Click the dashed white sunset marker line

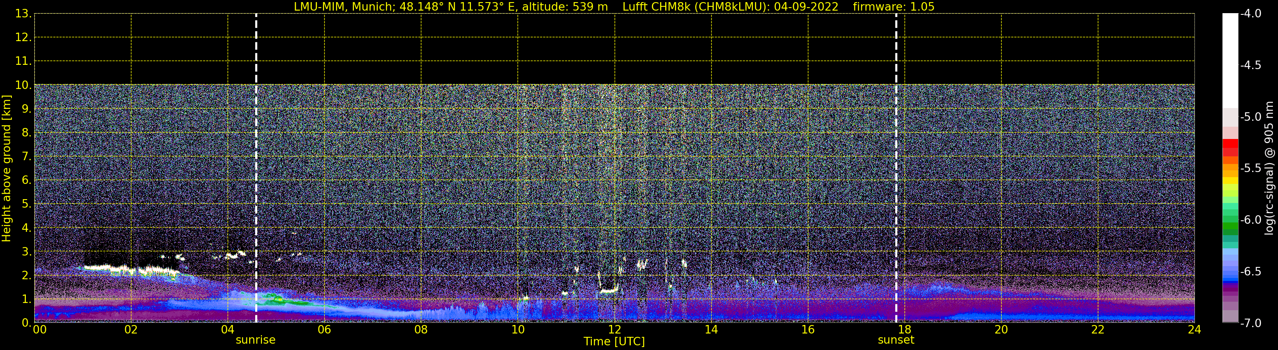(x=896, y=168)
